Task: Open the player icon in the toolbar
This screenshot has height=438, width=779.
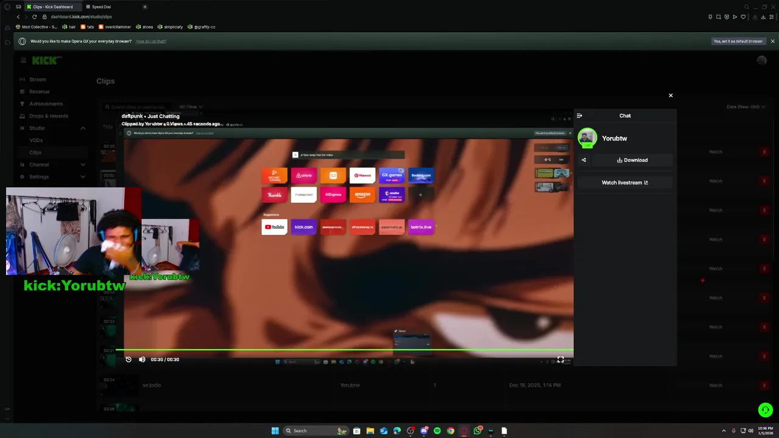Action: point(735,17)
